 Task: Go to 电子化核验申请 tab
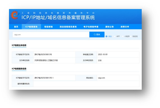pos(91,27)
